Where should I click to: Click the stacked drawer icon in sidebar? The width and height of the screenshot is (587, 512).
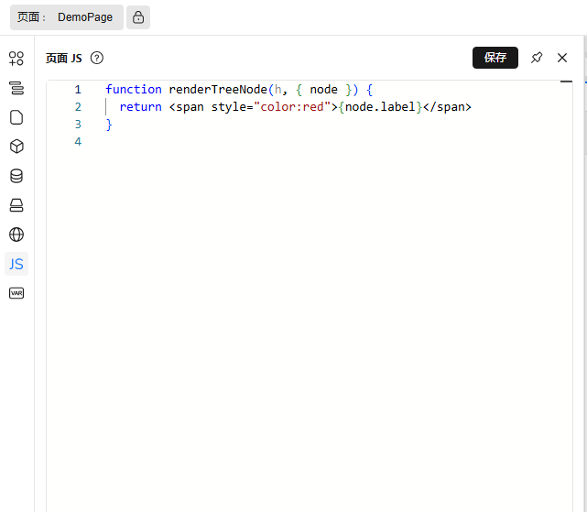point(16,205)
